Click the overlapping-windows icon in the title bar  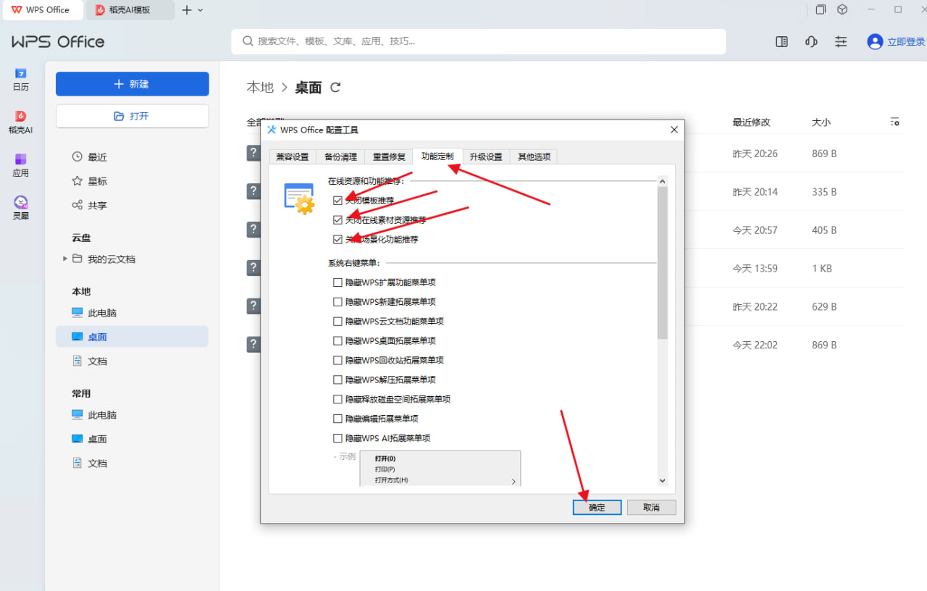821,9
